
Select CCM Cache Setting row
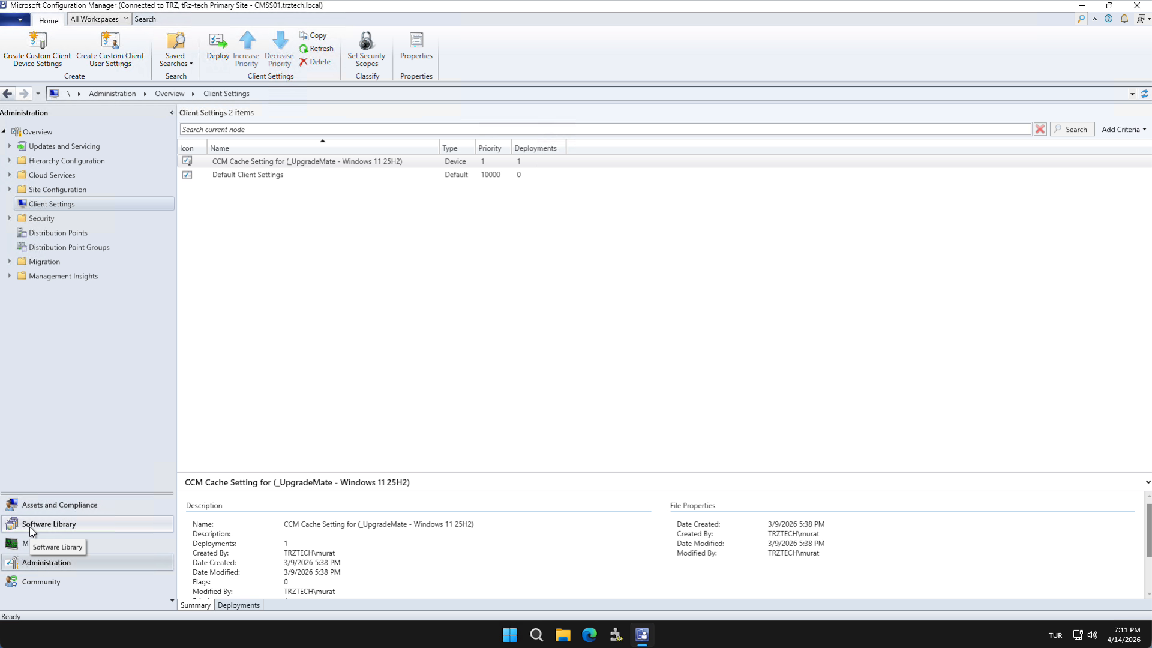664,161
